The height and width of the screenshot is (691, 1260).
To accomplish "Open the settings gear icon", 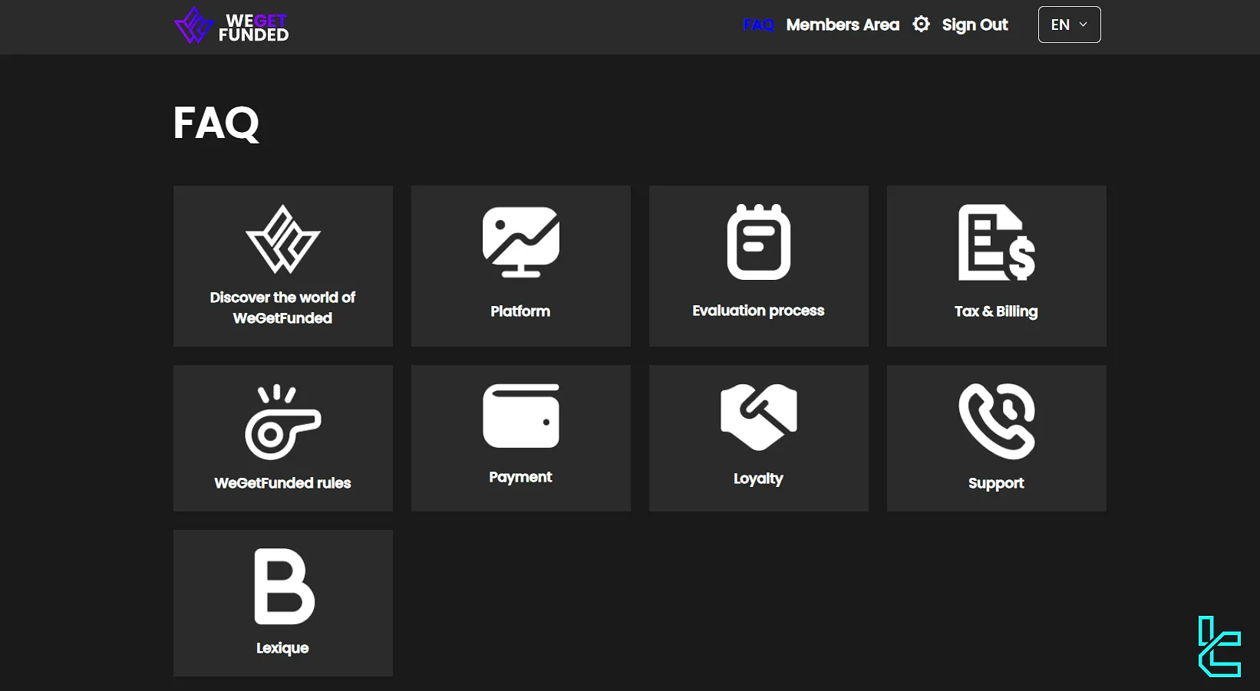I will click(x=921, y=25).
